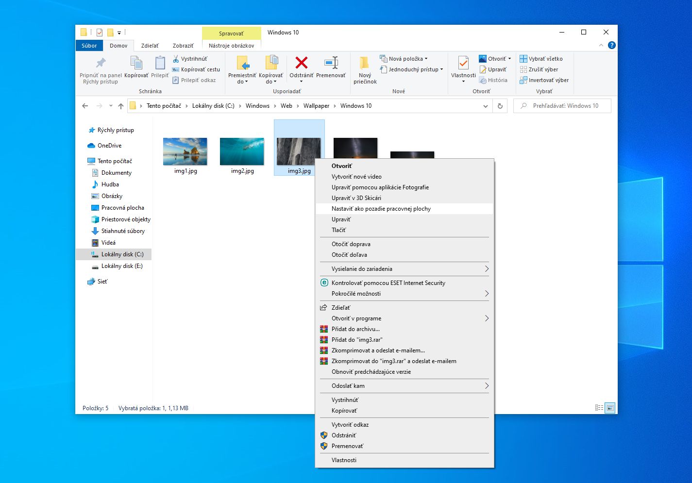Switch to the Zobraziť tab
The width and height of the screenshot is (692, 483).
pyautogui.click(x=183, y=46)
